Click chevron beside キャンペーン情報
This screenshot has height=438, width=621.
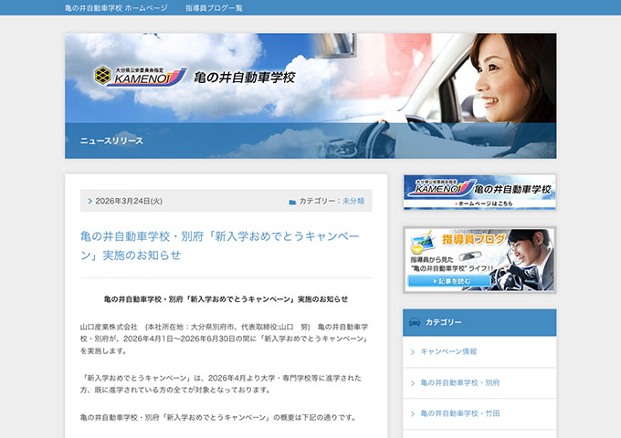point(413,351)
